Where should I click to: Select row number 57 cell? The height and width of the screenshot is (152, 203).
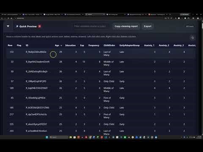click(x=12, y=81)
